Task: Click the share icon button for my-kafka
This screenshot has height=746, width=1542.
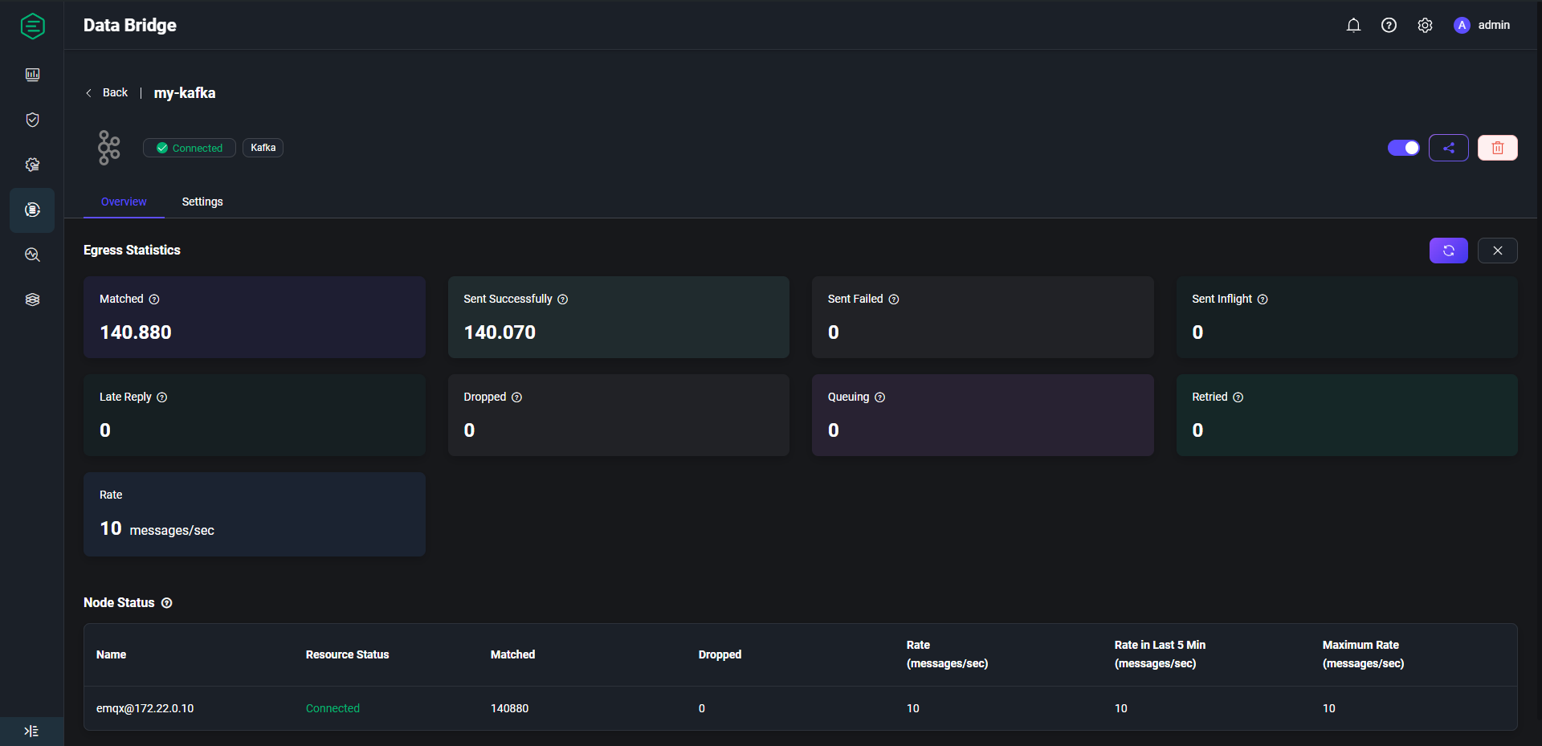Action: tap(1448, 148)
